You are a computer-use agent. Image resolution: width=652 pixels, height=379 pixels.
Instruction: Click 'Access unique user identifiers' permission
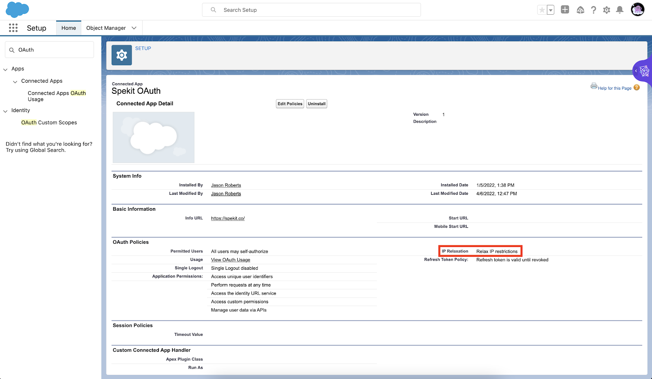(x=242, y=276)
